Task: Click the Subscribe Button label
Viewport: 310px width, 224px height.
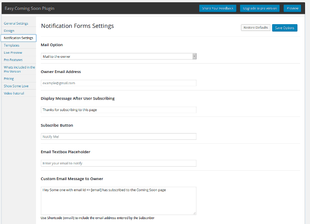Action: click(x=57, y=125)
